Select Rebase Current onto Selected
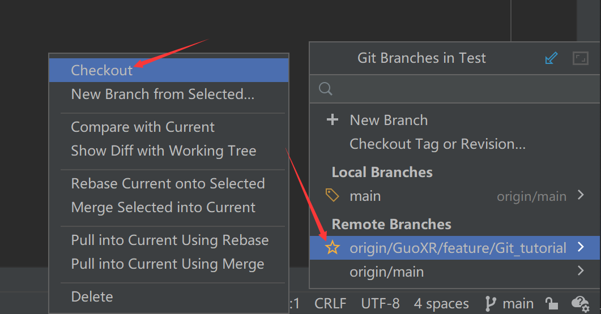 [x=168, y=184]
